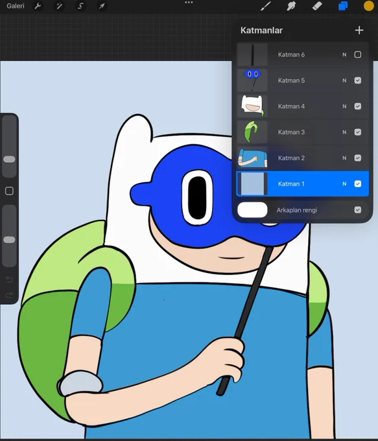
Task: Undo the last action with sidebar arrow
Action: [9, 280]
